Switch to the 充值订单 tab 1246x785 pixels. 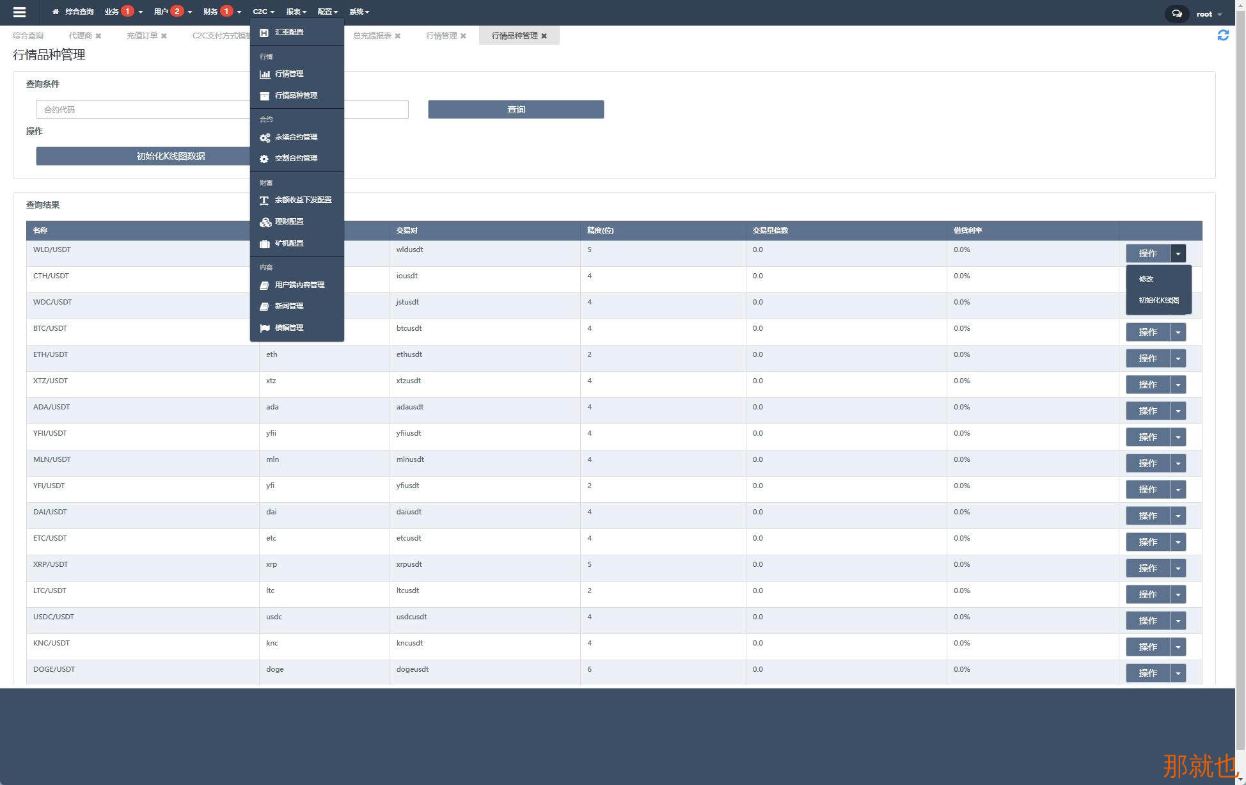point(142,36)
